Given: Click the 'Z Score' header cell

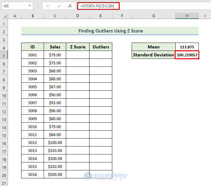Looking at the screenshot, I should (78, 47).
